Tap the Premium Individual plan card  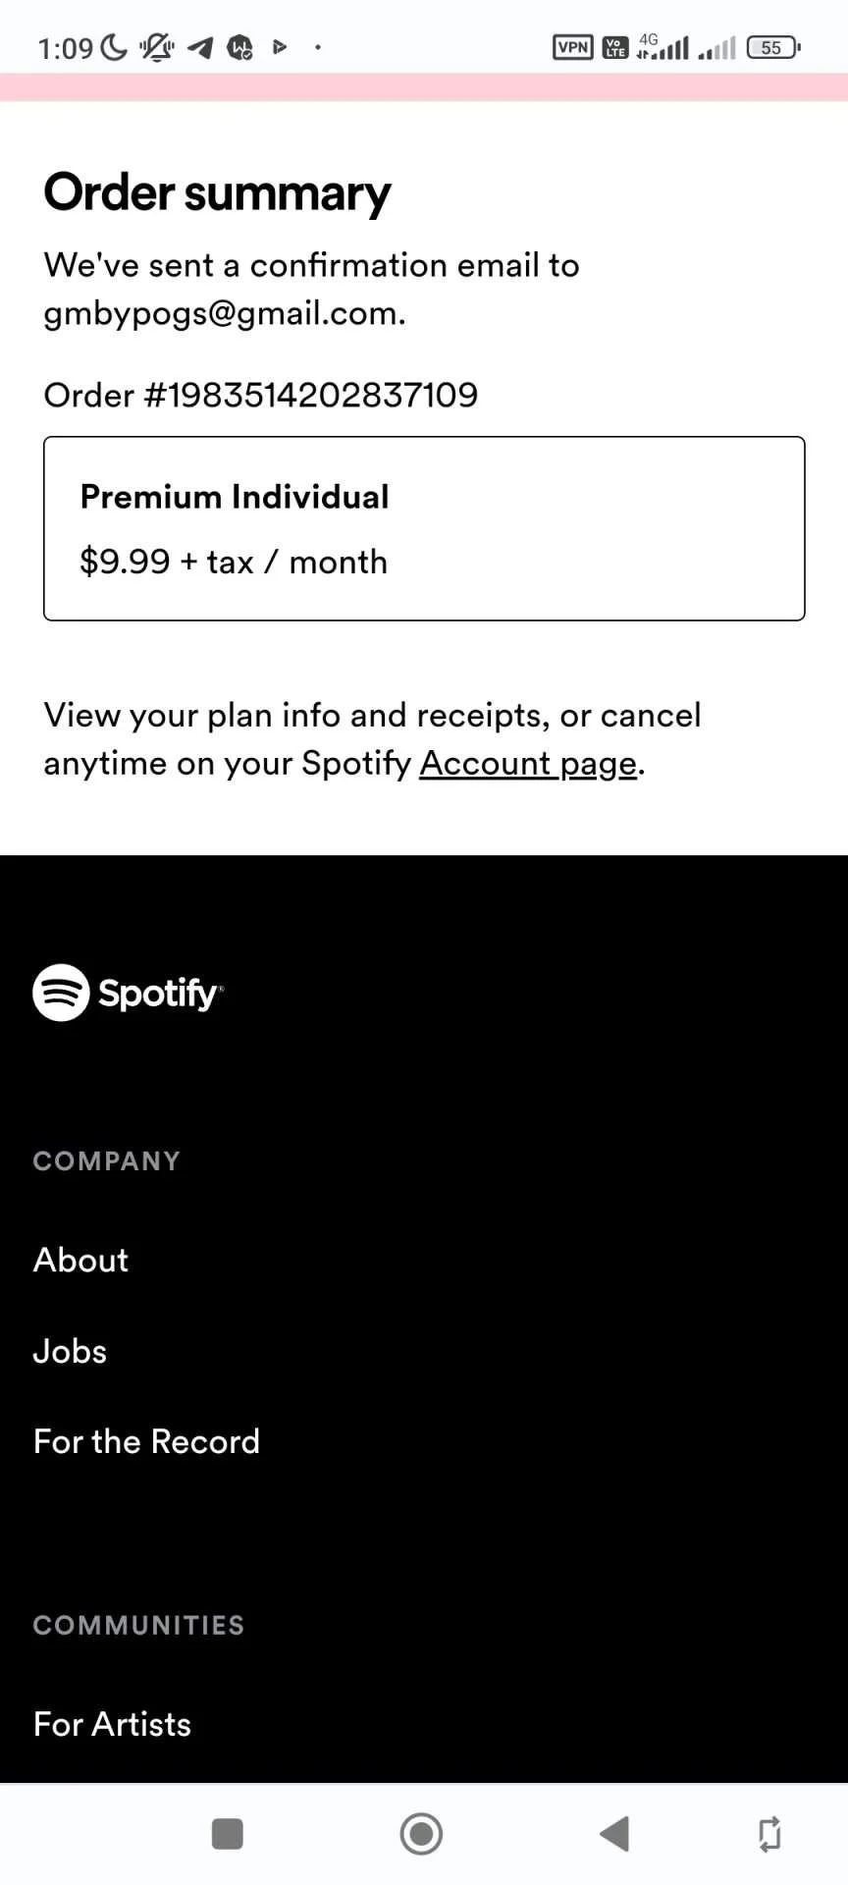pyautogui.click(x=424, y=528)
